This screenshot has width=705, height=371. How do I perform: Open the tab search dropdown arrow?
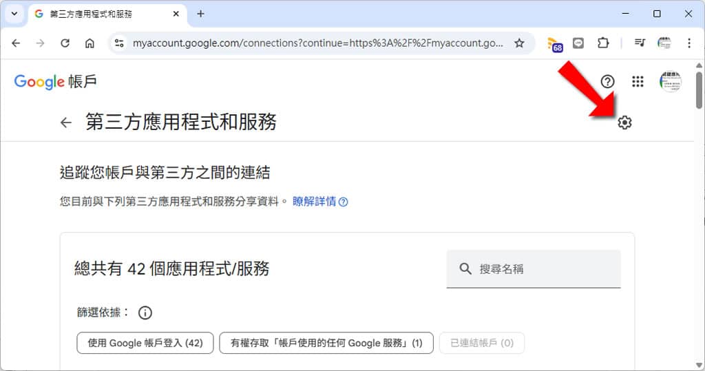click(x=14, y=14)
